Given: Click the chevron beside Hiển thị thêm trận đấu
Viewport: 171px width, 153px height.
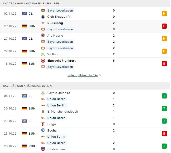Looking at the screenshot, I should point(101,75).
